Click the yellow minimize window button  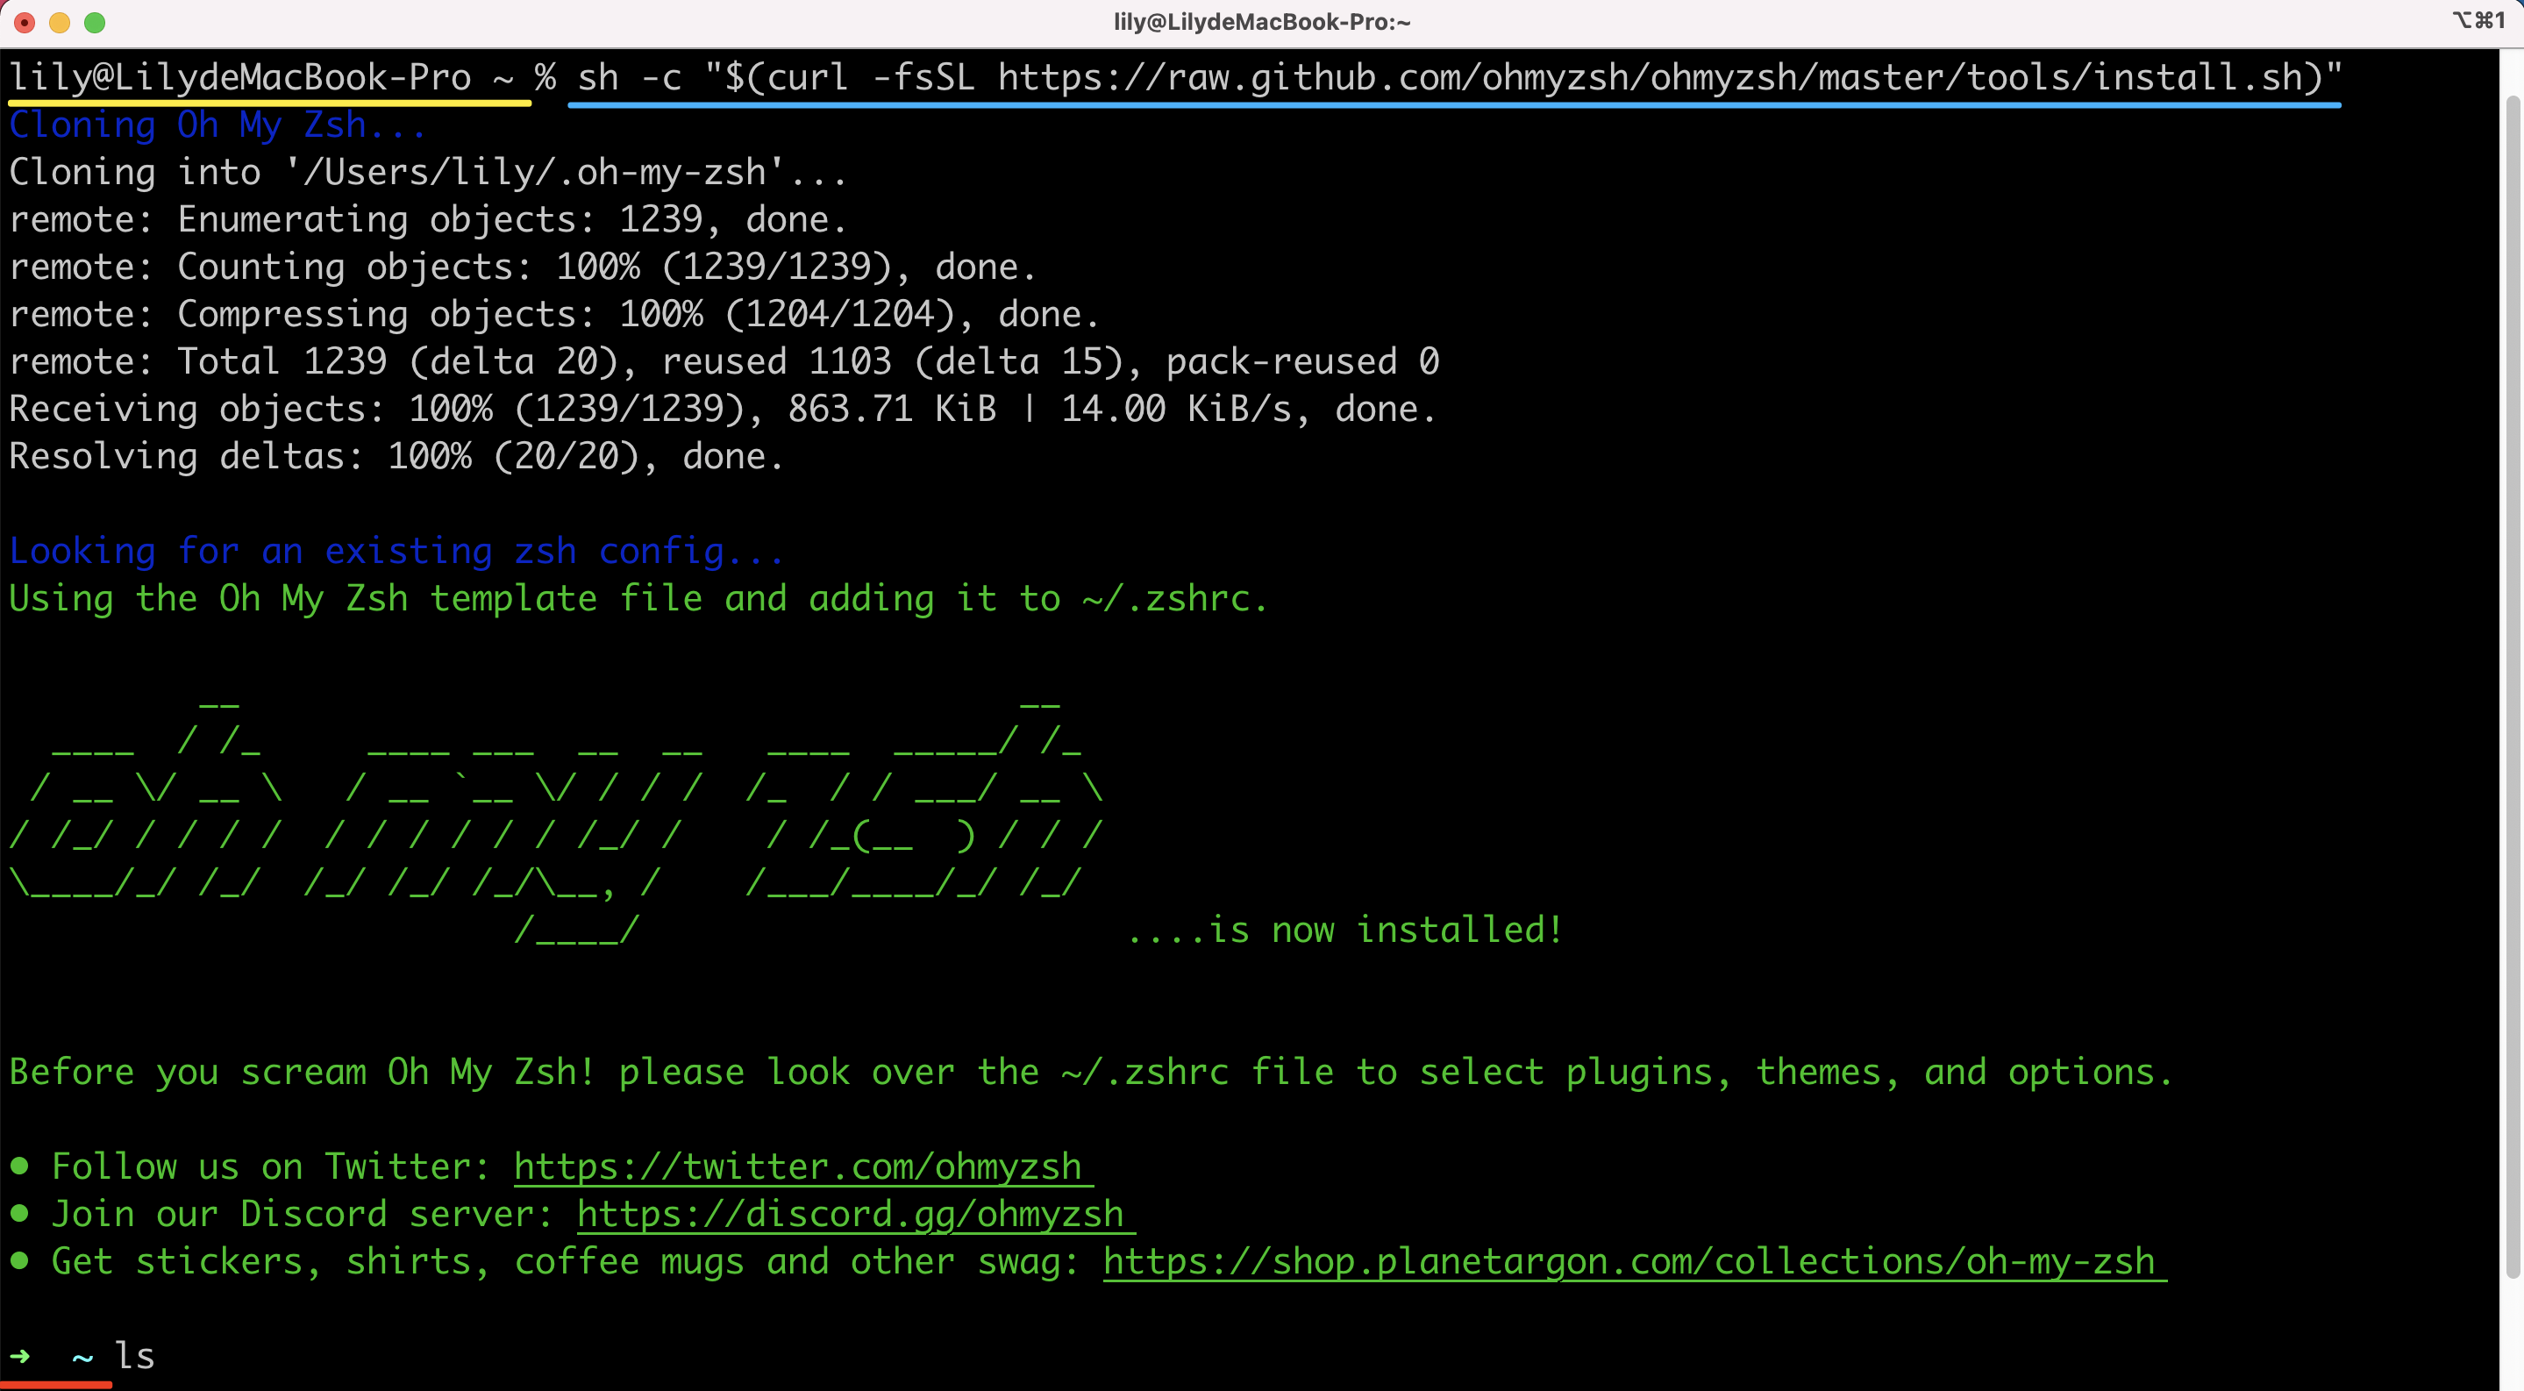(x=60, y=23)
